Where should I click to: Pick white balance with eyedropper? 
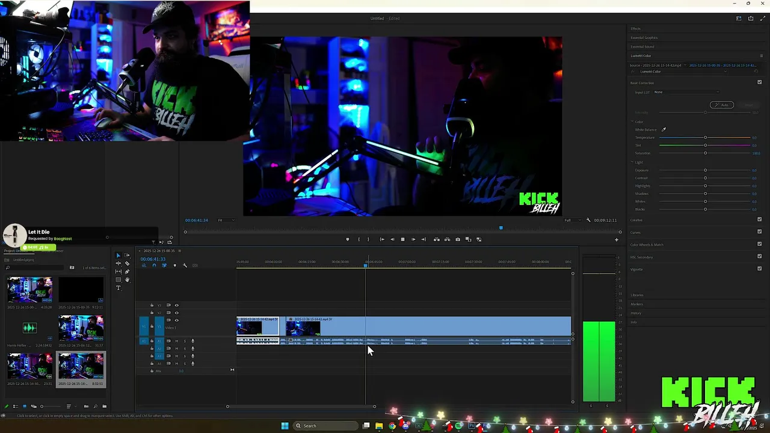[664, 129]
